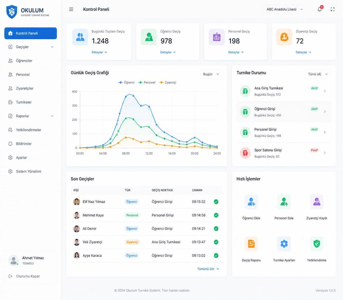Toggle the hamburger sidebar menu icon

[71, 9]
